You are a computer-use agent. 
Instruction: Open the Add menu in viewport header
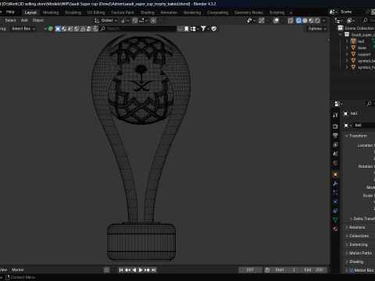point(24,20)
